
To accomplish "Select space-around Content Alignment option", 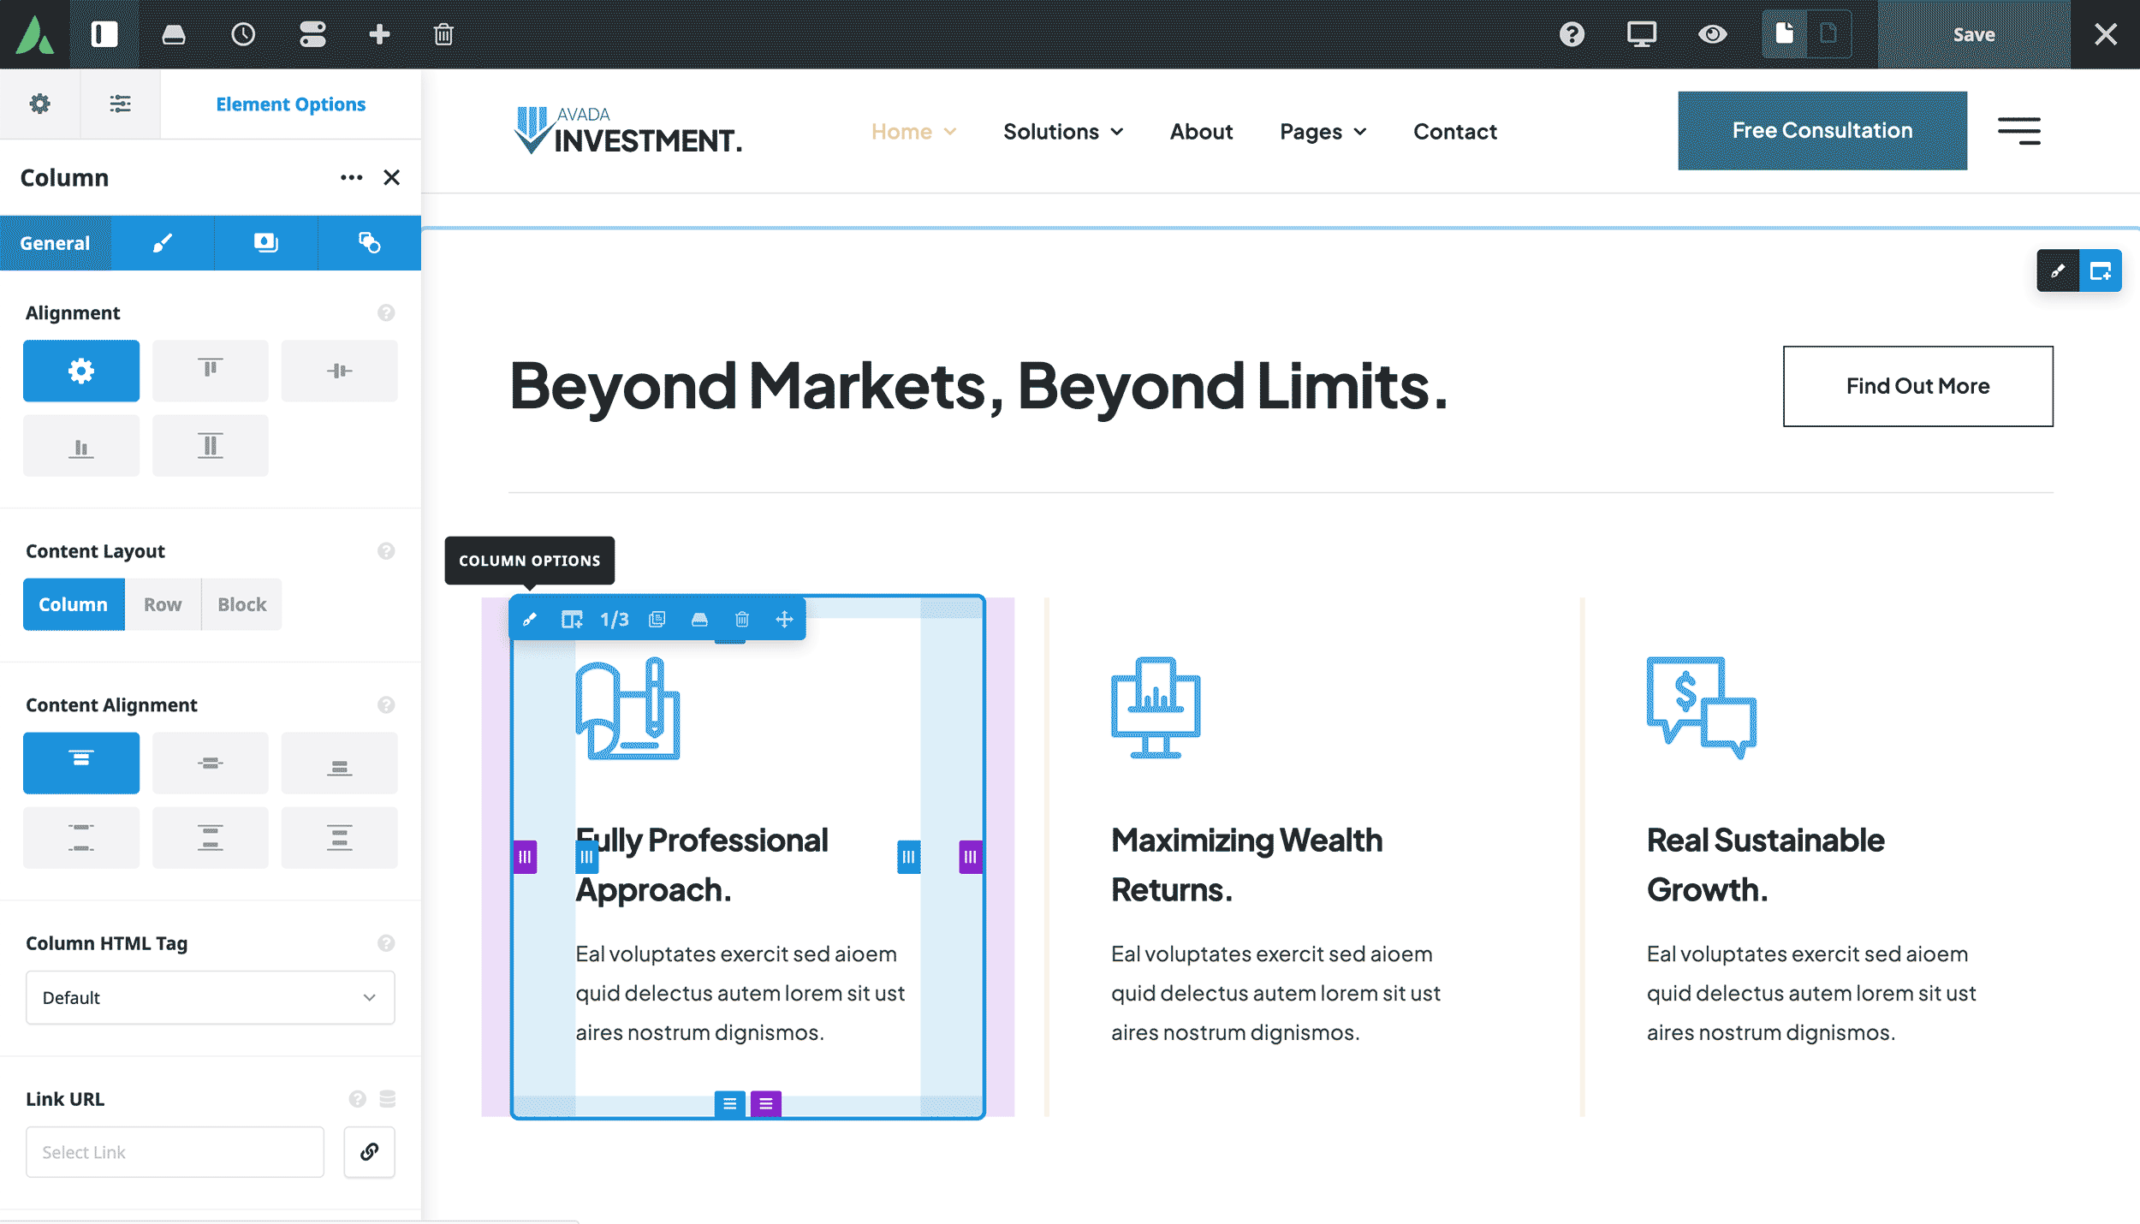I will 211,838.
